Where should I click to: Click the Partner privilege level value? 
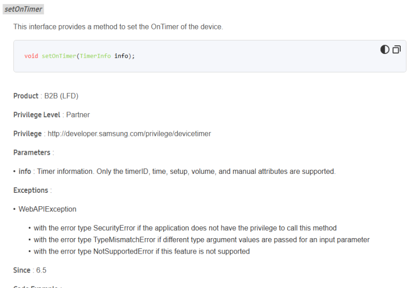point(78,115)
